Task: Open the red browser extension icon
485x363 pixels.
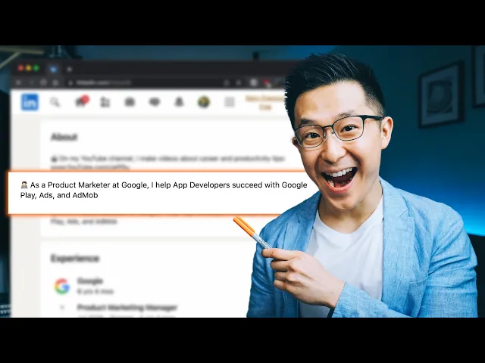Action: click(x=266, y=82)
